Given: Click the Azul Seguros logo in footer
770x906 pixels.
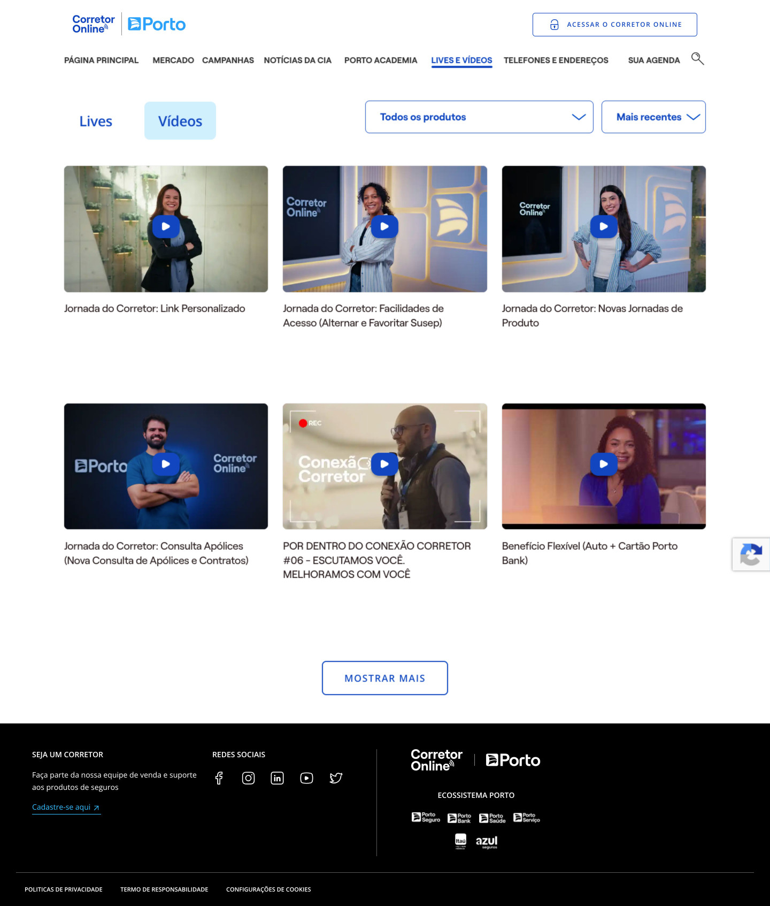Looking at the screenshot, I should 487,842.
